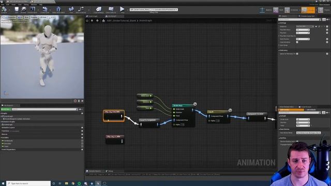Click the Play toolbar button
Viewport: 331px width, 186px height.
(x=122, y=9)
